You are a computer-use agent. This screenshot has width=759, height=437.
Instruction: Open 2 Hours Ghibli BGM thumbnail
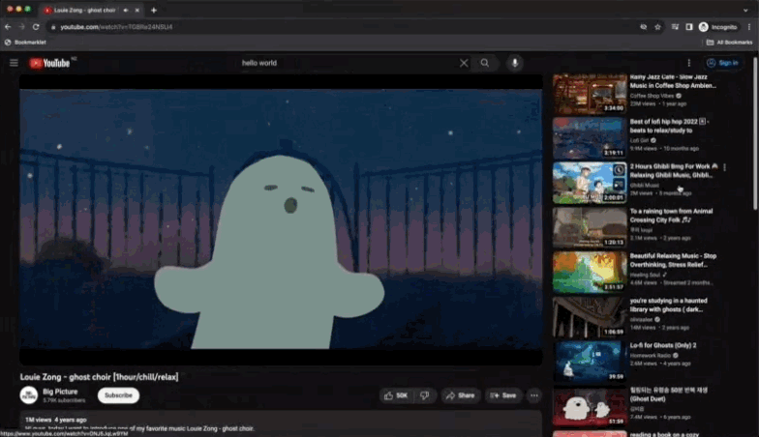590,183
